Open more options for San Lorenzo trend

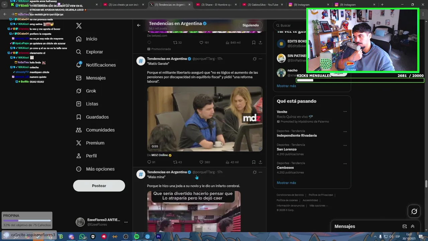coord(345,146)
